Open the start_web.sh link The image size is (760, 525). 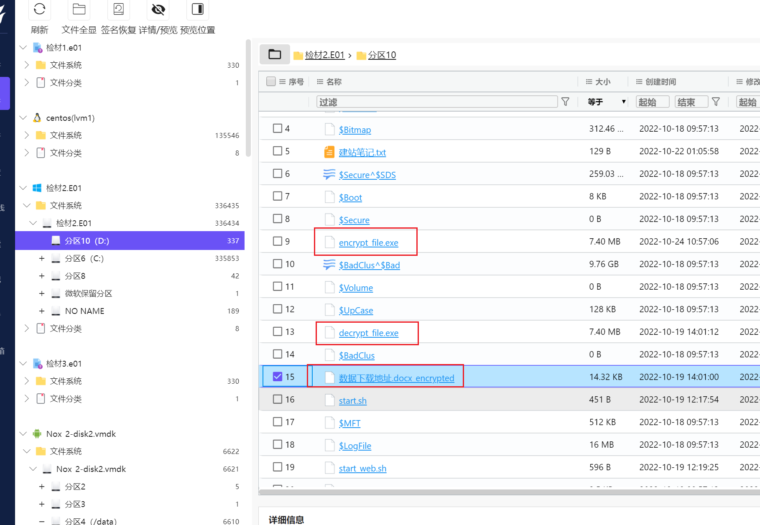(362, 468)
